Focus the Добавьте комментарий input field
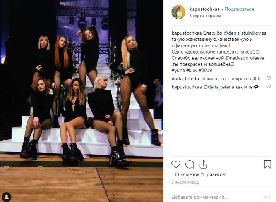This screenshot has width=276, height=202. [x=217, y=196]
